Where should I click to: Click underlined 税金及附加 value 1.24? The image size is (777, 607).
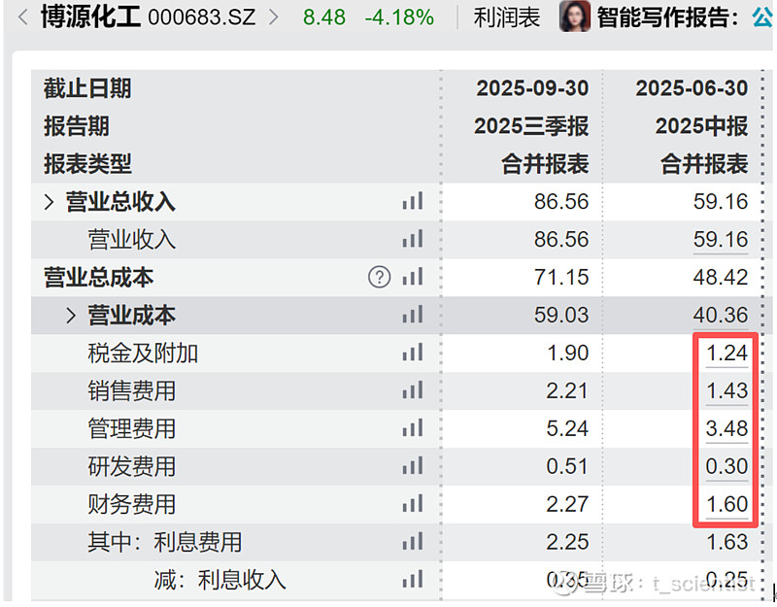(726, 353)
